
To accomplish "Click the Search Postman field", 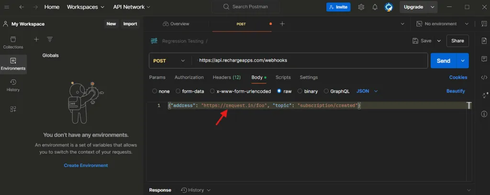I will click(x=245, y=7).
